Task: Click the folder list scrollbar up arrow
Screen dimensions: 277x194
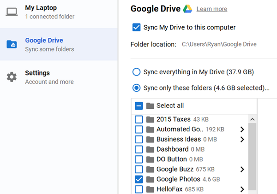Action: pos(253,119)
